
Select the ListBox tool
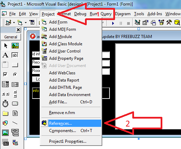tap(15, 84)
